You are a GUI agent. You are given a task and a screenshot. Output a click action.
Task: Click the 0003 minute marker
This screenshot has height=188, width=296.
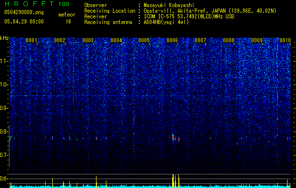(x=88, y=40)
